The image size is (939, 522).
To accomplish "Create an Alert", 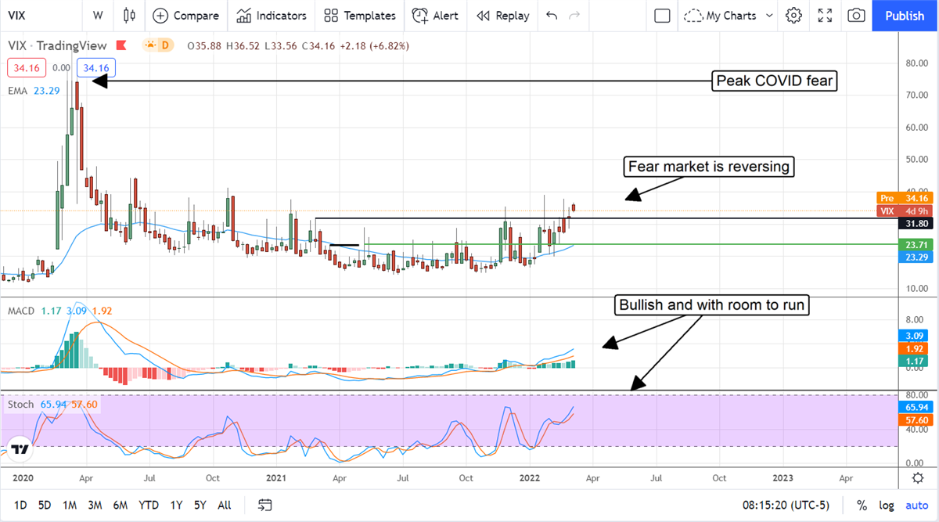I will click(x=436, y=16).
